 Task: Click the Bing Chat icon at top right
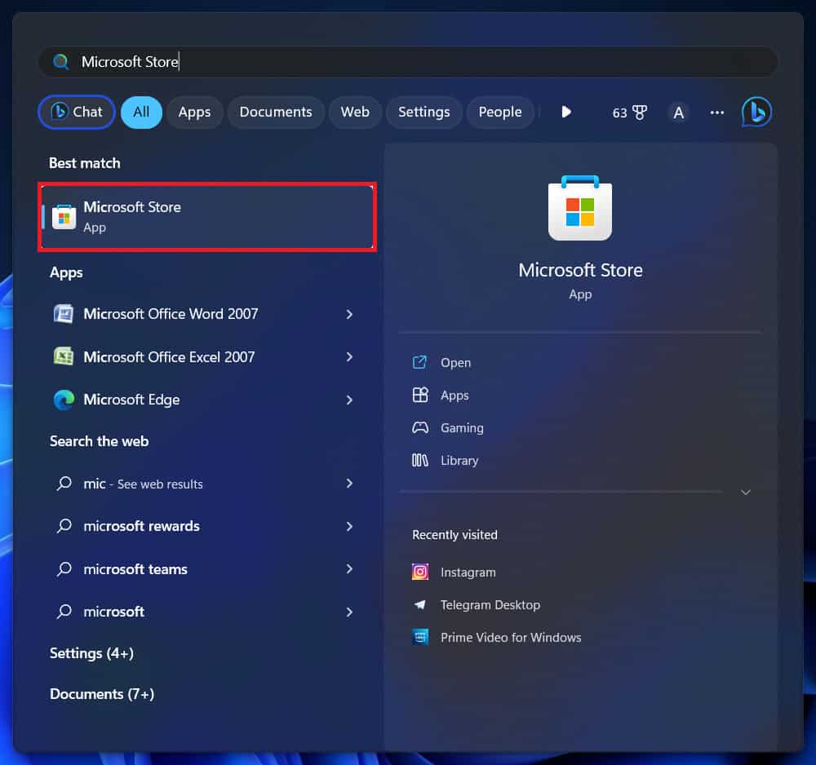pyautogui.click(x=756, y=113)
